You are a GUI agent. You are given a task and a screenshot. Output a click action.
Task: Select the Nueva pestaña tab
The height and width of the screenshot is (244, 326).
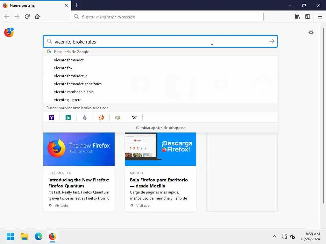(36, 5)
